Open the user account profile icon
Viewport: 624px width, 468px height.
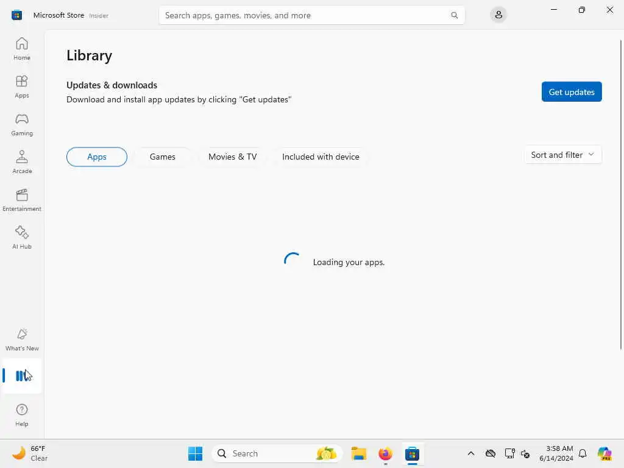coord(498,15)
